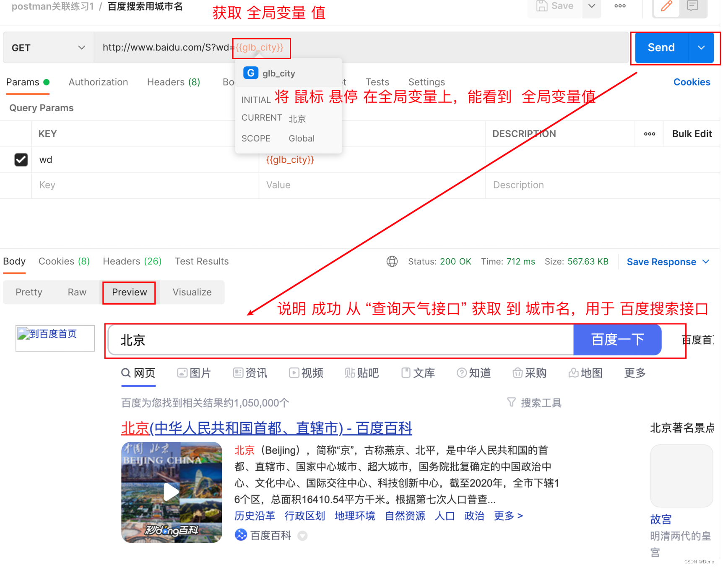
Task: Select the response Body tab
Action: pyautogui.click(x=14, y=262)
